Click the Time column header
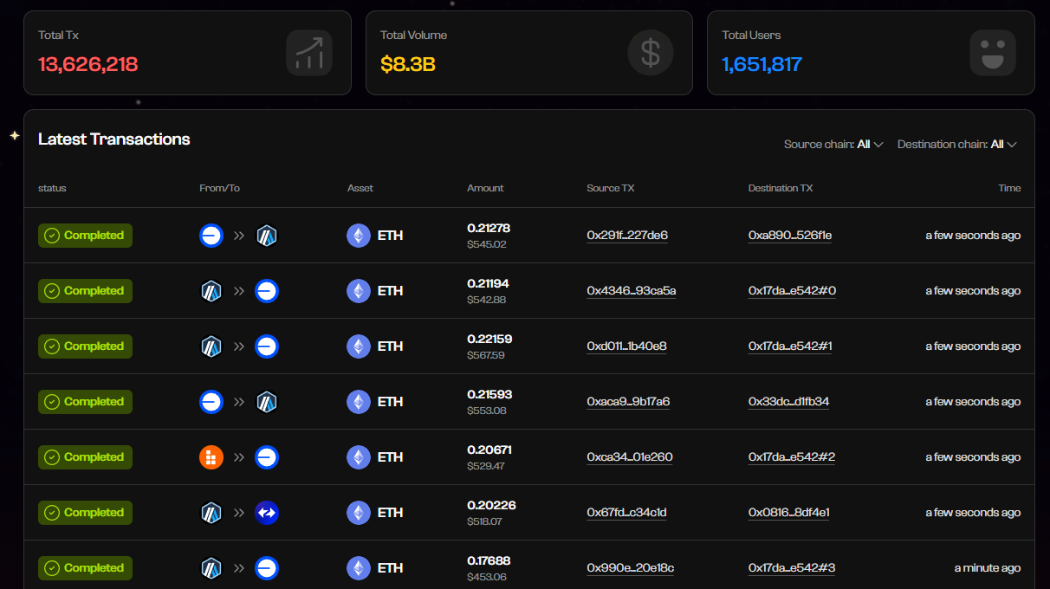Screen dimensions: 1050x589 1009,188
